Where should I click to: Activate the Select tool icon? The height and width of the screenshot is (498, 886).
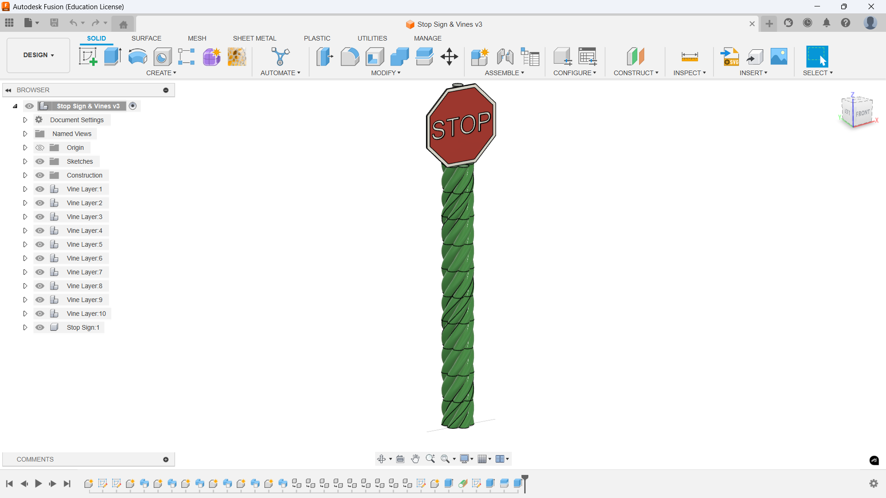pos(817,57)
